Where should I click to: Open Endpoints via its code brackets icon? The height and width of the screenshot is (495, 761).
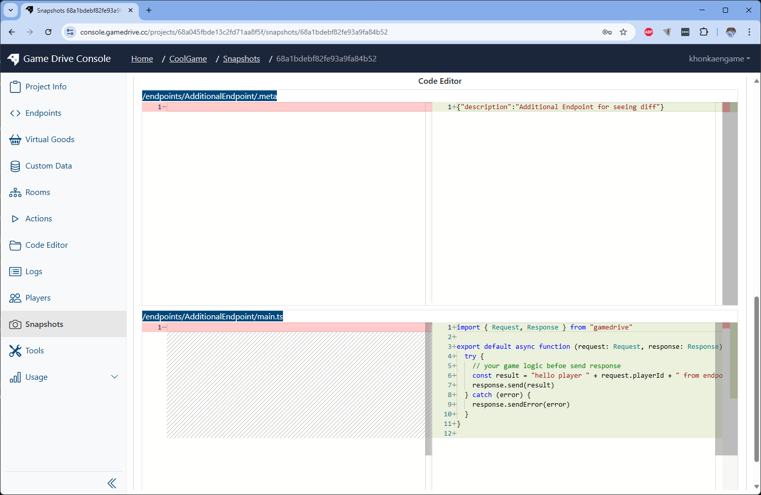(15, 113)
